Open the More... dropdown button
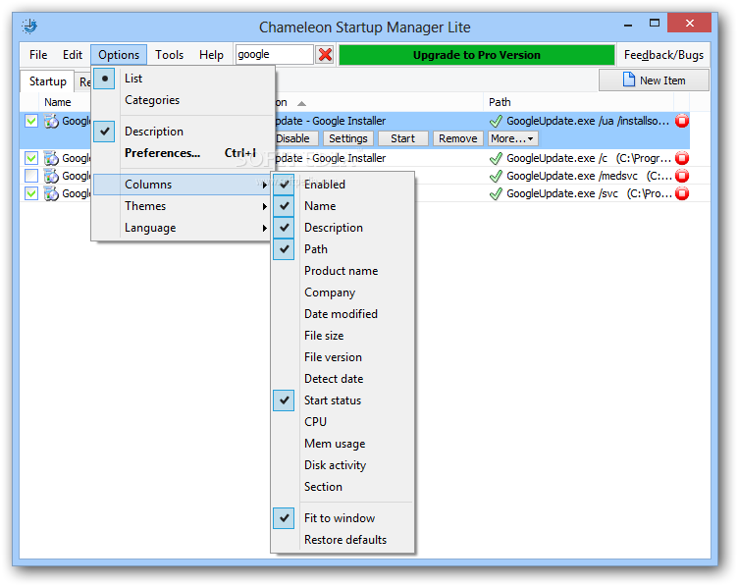The height and width of the screenshot is (586, 738). tap(512, 138)
